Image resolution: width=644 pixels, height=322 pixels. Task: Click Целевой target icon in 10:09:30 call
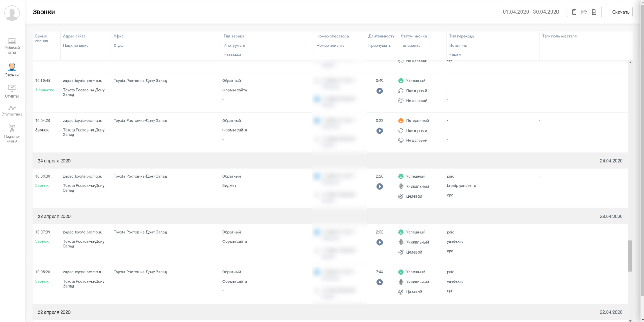click(401, 196)
